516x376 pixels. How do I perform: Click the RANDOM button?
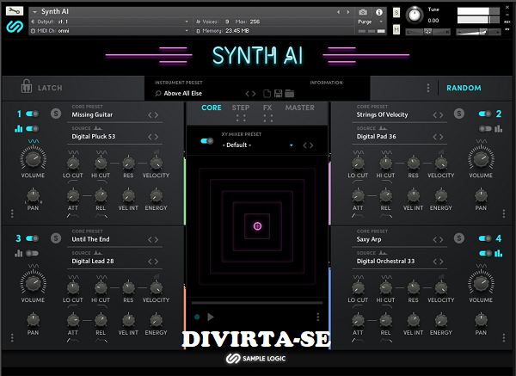tap(464, 88)
